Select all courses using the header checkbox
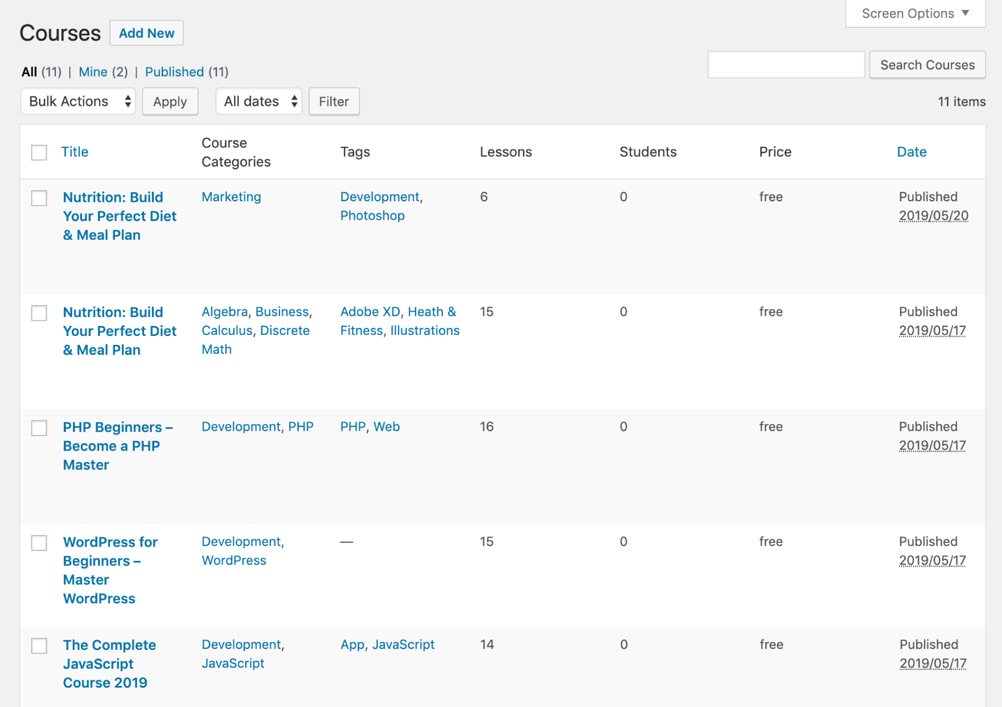This screenshot has width=1002, height=707. coord(39,151)
